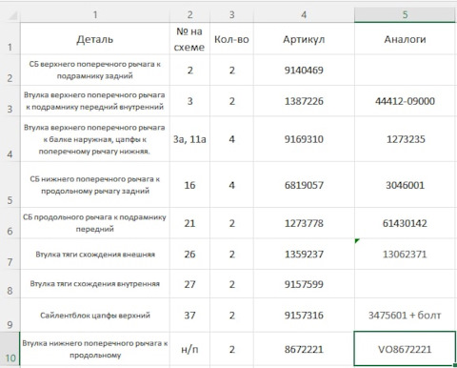Select cell with analog 1273235

click(x=405, y=139)
